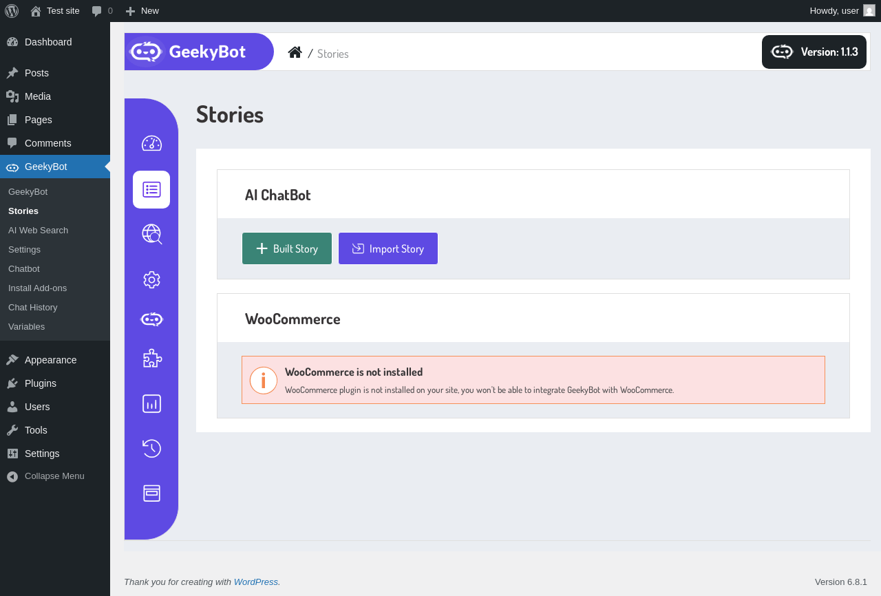Open Howdy, user account menu

(x=842, y=11)
